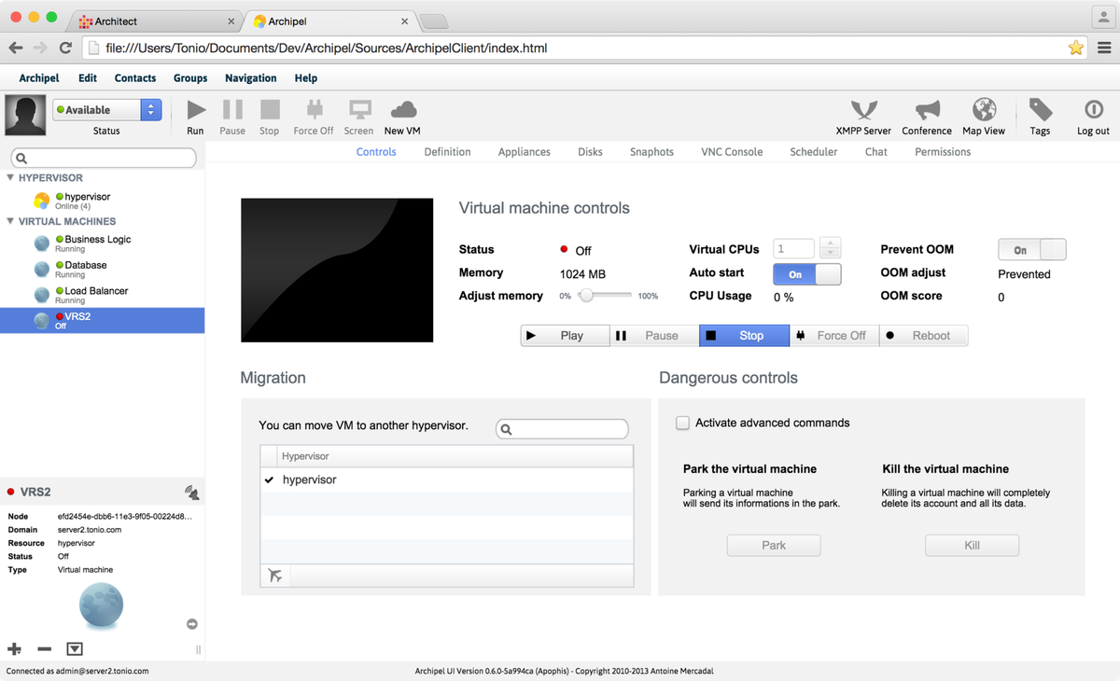Open the Help menu
1120x681 pixels.
tap(306, 78)
